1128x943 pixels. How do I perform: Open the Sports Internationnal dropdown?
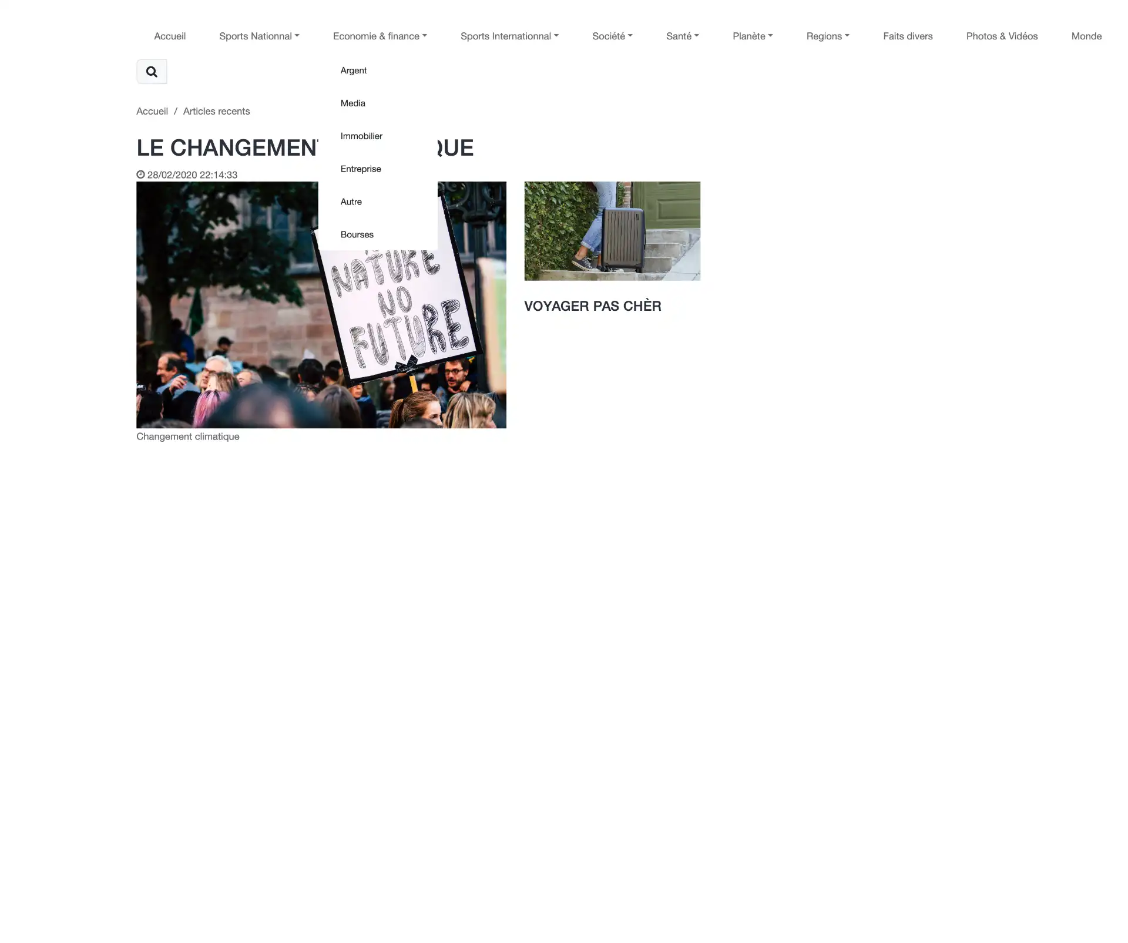[509, 36]
